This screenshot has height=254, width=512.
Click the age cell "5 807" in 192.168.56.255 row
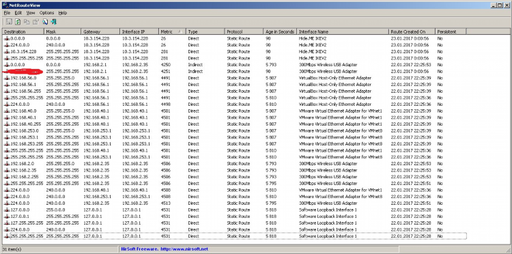(271, 91)
